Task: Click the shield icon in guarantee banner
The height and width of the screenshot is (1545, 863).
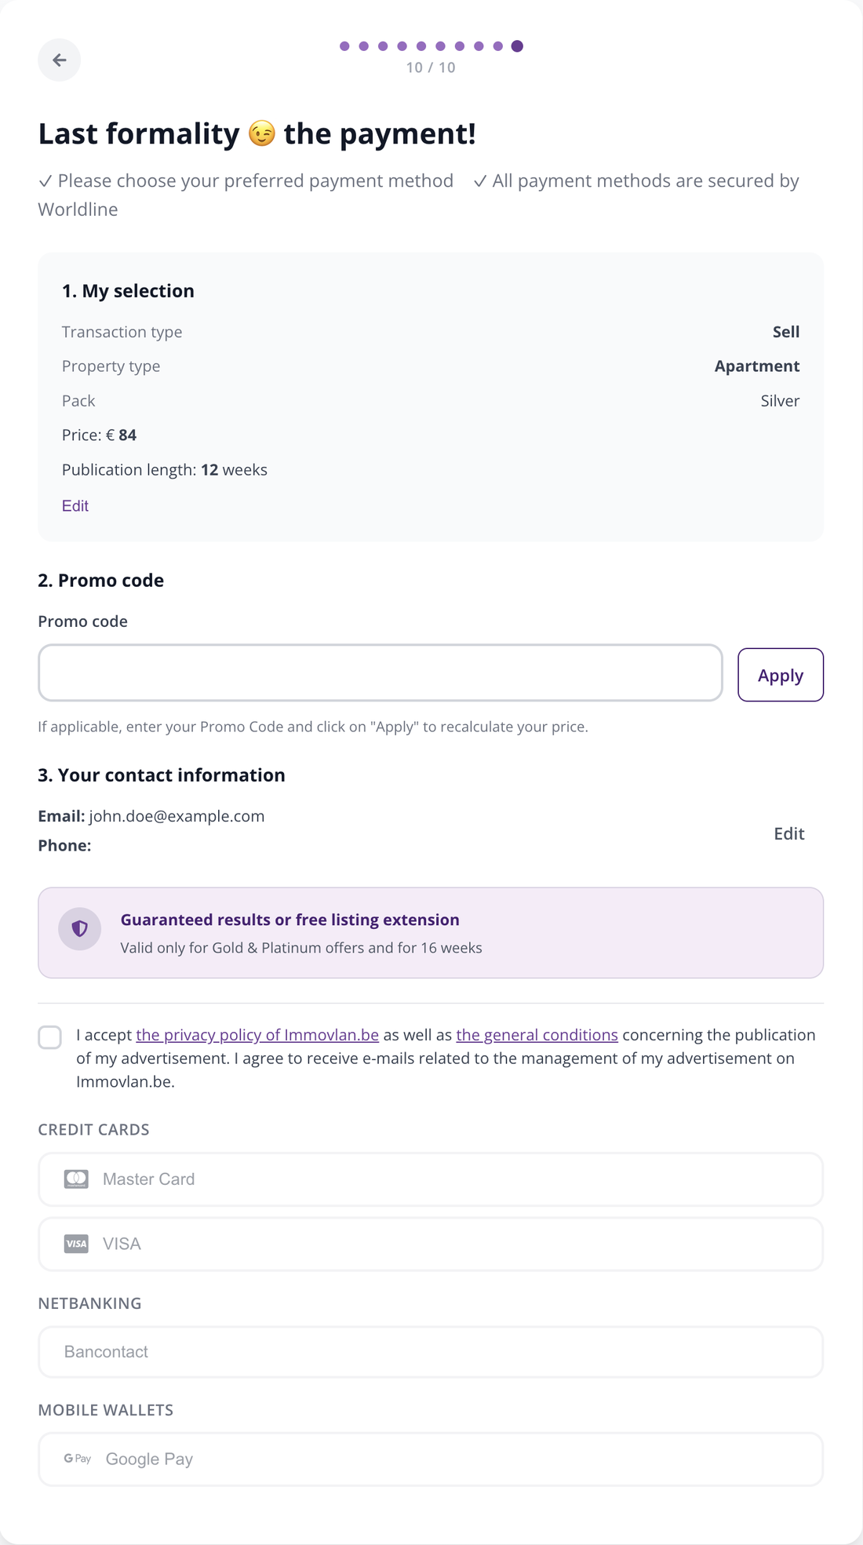Action: [79, 929]
